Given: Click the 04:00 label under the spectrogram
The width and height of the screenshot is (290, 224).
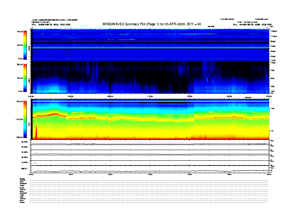Looking at the screenshot, I should pos(71,96).
